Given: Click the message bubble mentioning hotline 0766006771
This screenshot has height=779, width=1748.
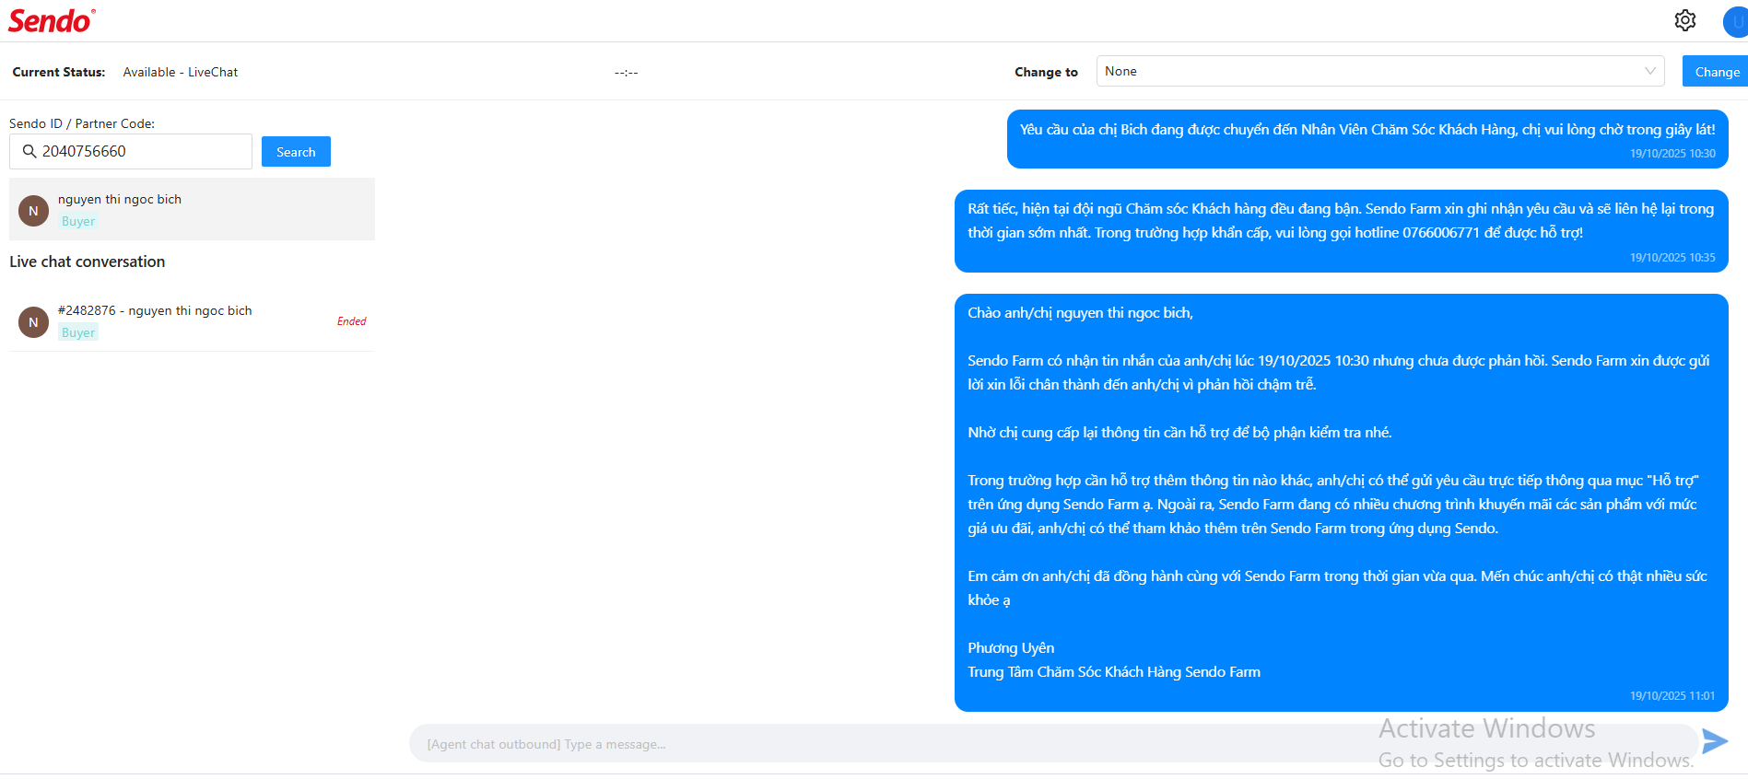Looking at the screenshot, I should tap(1342, 231).
